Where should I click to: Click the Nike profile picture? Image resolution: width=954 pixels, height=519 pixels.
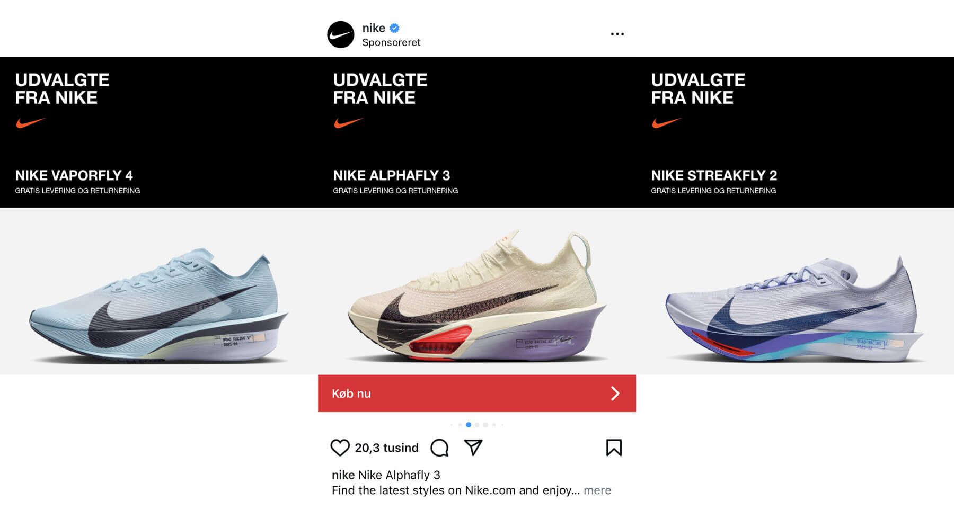(341, 33)
